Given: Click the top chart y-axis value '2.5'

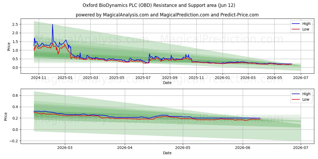Looking at the screenshot, I should (x=15, y=24).
